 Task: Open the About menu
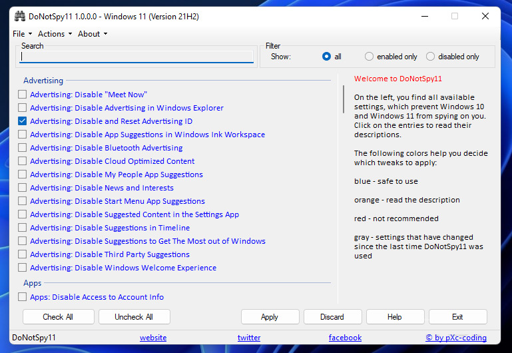[93, 34]
